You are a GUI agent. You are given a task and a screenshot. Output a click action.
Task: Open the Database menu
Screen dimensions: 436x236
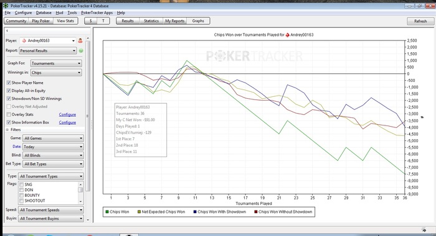coord(44,13)
